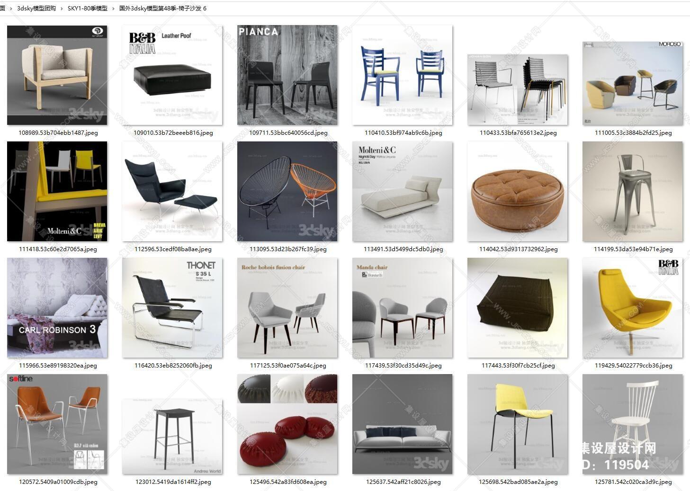
Task: Go to the SKY1-80季模型 breadcrumb folder
Action: point(88,9)
